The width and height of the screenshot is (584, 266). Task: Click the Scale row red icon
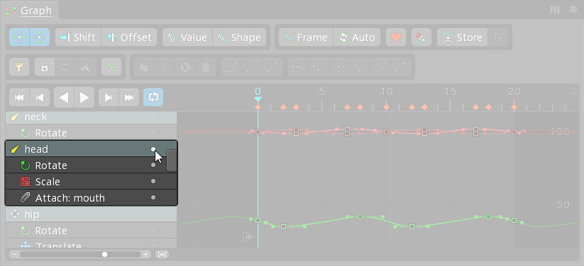pos(25,182)
